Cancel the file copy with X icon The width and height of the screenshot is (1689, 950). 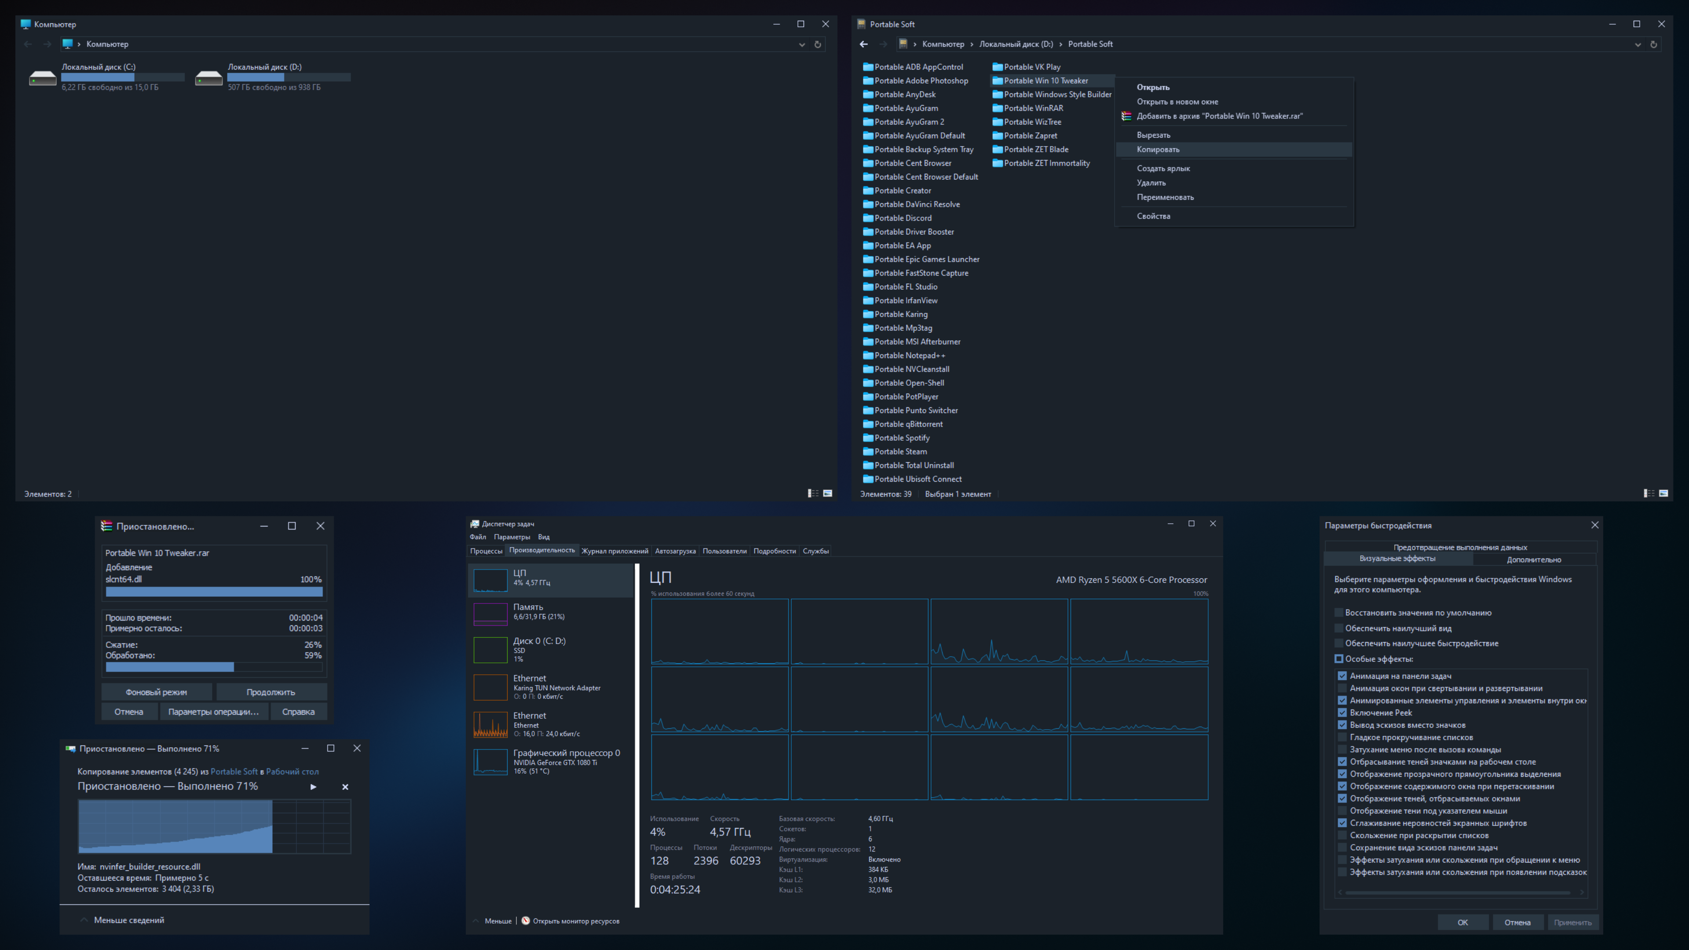click(x=346, y=787)
